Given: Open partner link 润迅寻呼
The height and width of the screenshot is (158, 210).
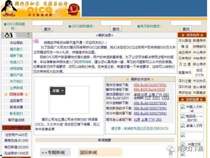Looking at the screenshot, I should pos(185,53).
